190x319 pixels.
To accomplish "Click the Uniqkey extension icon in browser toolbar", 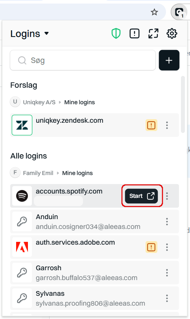I will [179, 12].
